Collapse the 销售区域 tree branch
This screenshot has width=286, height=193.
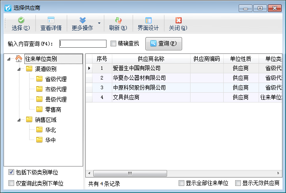pyautogui.click(x=19, y=120)
